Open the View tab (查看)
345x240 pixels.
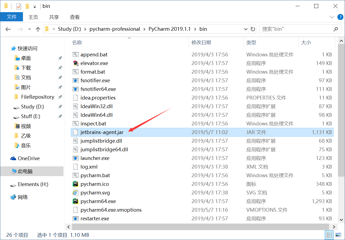[x=75, y=17]
